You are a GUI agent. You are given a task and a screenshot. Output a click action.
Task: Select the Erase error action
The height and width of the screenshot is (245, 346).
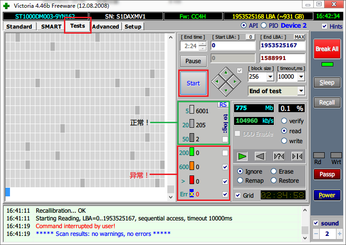(x=273, y=171)
